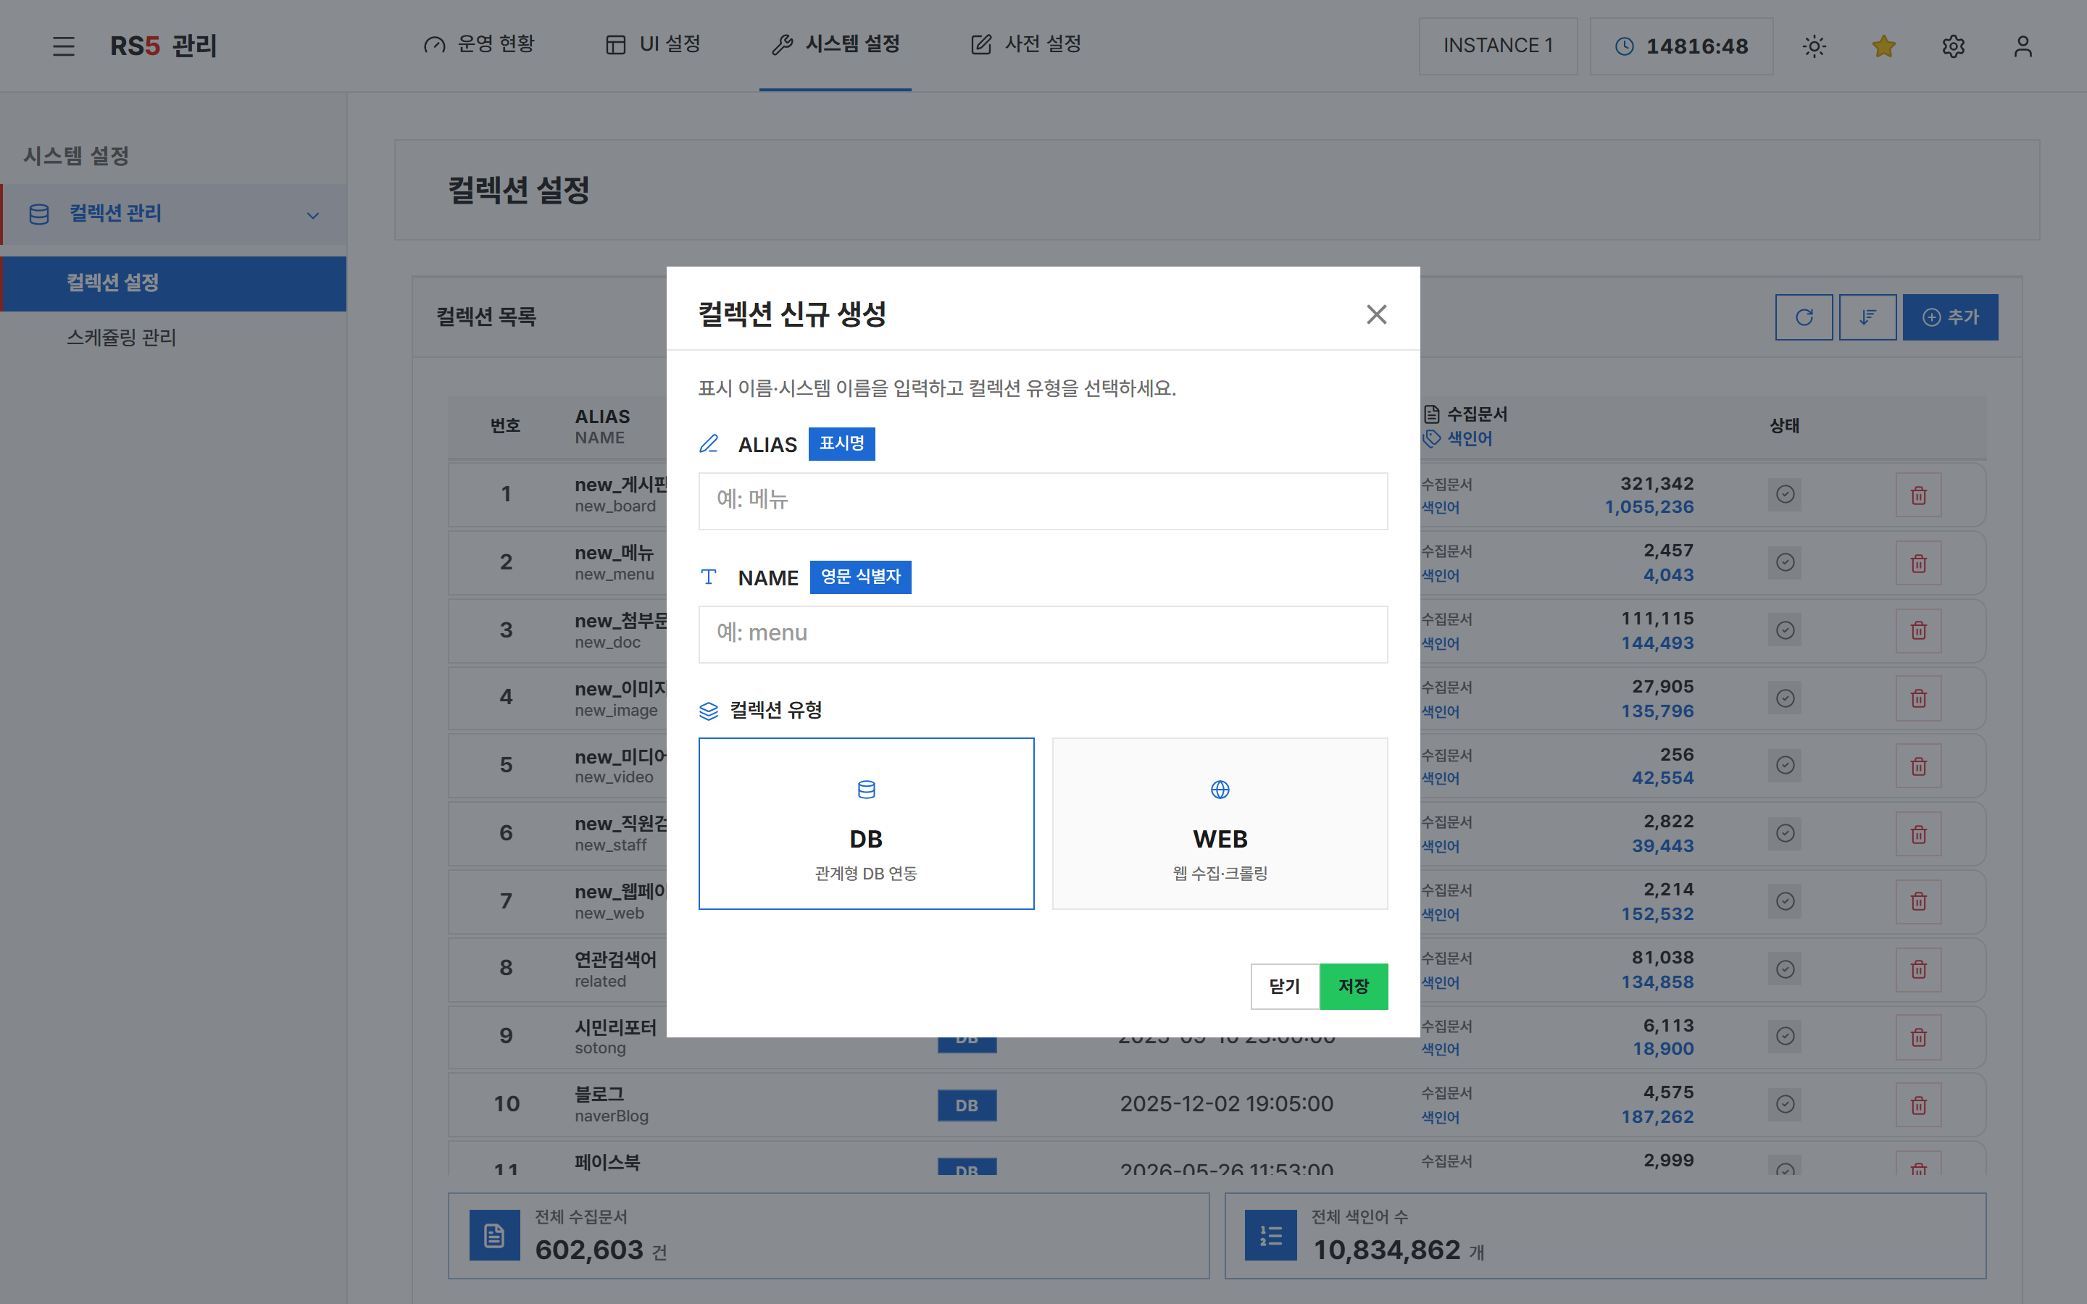Collapse the 컬렉션 관리 sidebar section

pos(173,214)
